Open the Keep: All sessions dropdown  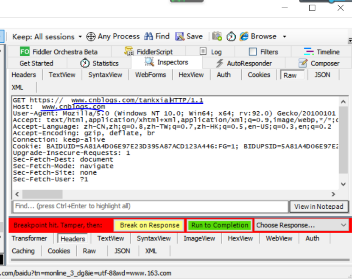point(47,36)
